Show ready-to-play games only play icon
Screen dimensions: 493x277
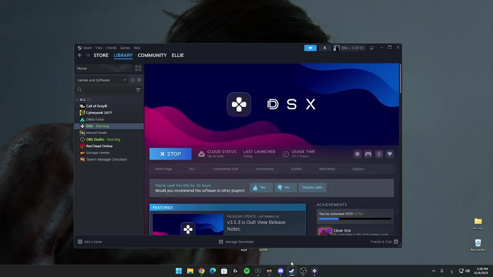[139, 80]
